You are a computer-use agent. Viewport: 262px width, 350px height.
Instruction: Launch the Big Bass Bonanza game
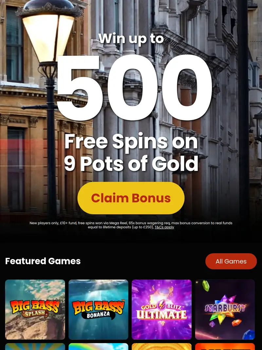pyautogui.click(x=99, y=310)
